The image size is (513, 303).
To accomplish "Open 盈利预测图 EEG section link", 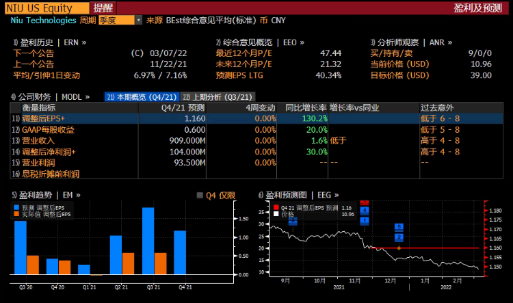I will (298, 195).
